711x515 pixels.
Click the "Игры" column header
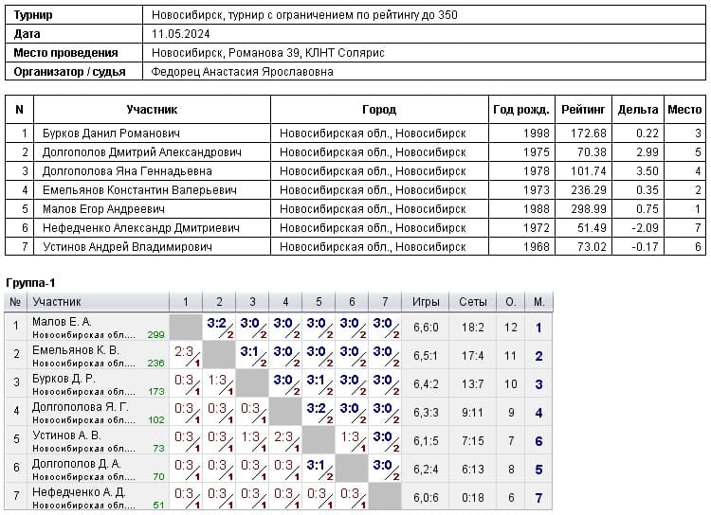[x=426, y=302]
